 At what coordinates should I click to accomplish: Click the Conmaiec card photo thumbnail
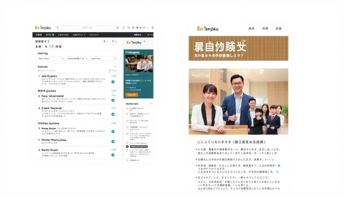click(x=139, y=64)
